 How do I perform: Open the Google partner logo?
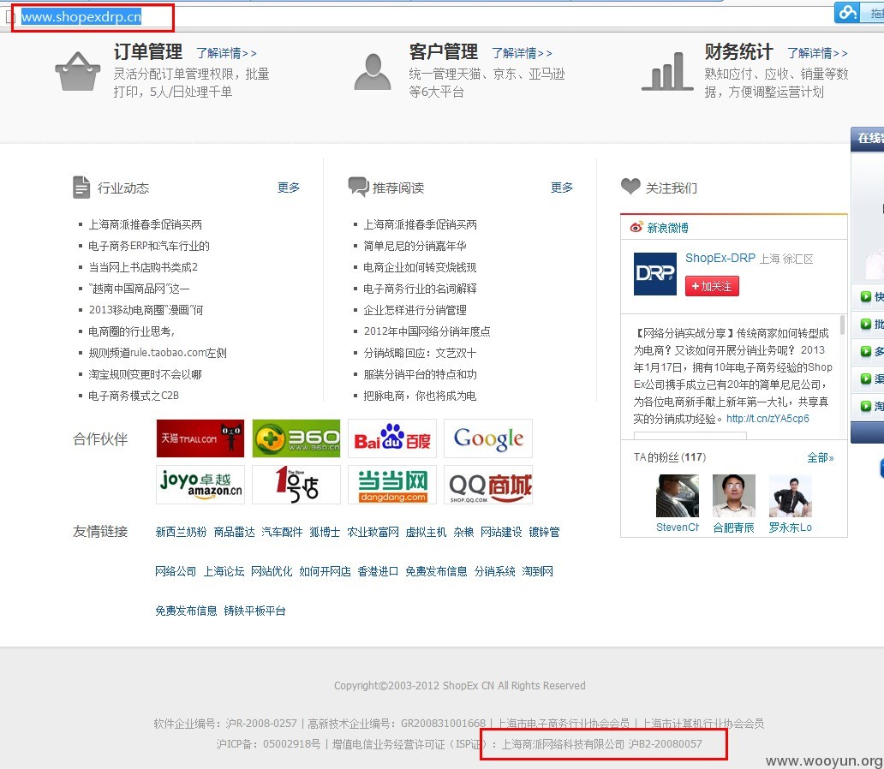pos(487,438)
